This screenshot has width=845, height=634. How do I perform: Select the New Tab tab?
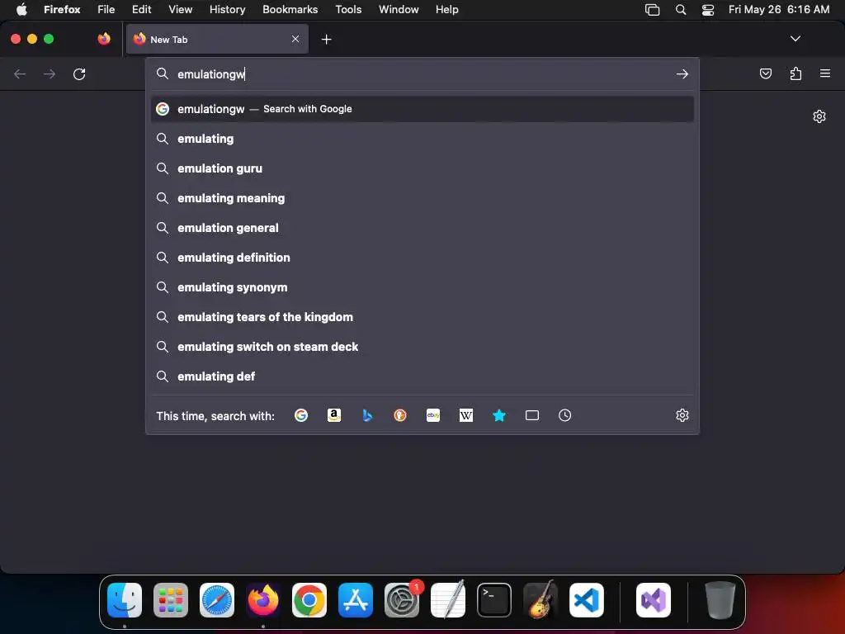click(x=217, y=39)
